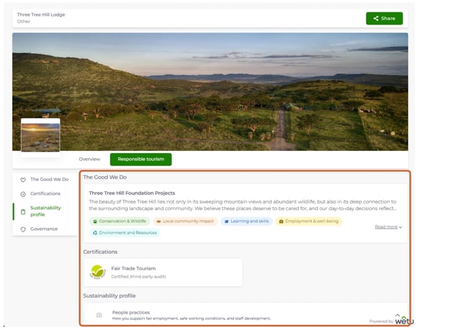Image resolution: width=458 pixels, height=329 pixels.
Task: Click the shield icon beside Governance
Action: (23, 229)
